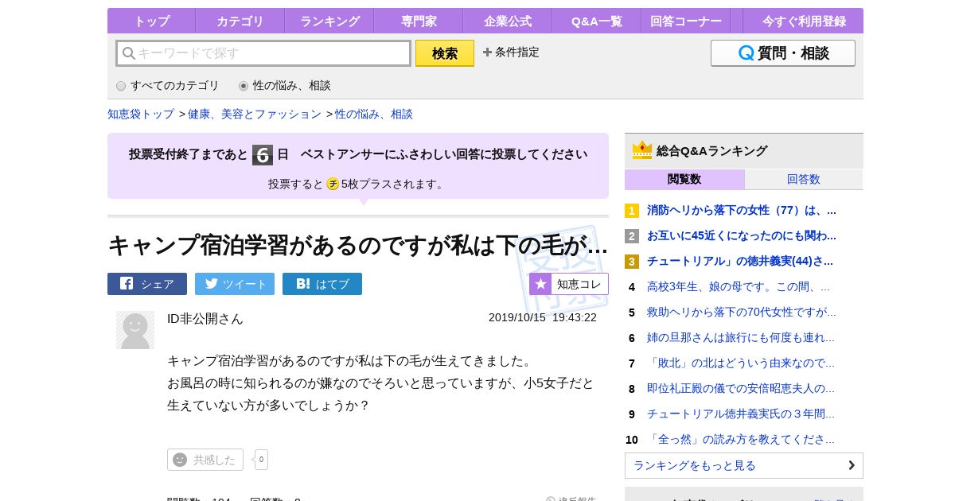The width and height of the screenshot is (955, 501).
Task: Click the Twitter ツイート button
Action: click(x=235, y=284)
